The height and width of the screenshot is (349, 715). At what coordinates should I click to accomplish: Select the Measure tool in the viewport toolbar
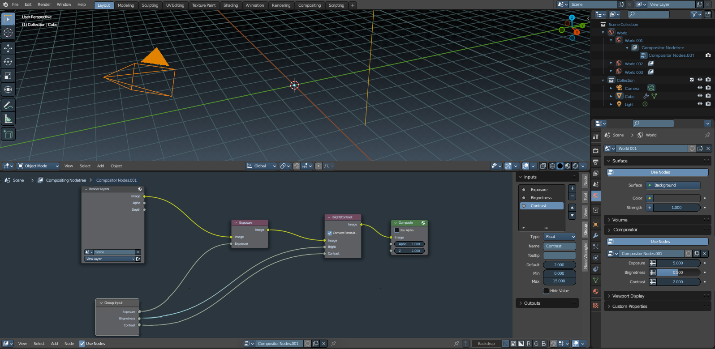[x=8, y=119]
